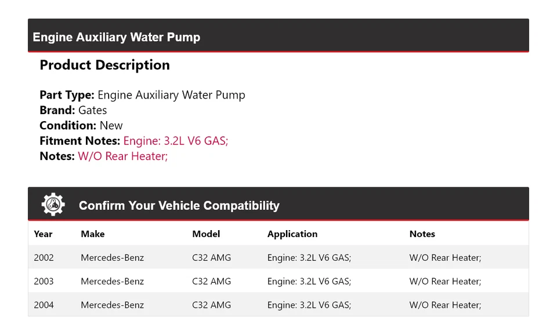The height and width of the screenshot is (335, 557).
Task: Click the Model column header
Action: coord(206,234)
